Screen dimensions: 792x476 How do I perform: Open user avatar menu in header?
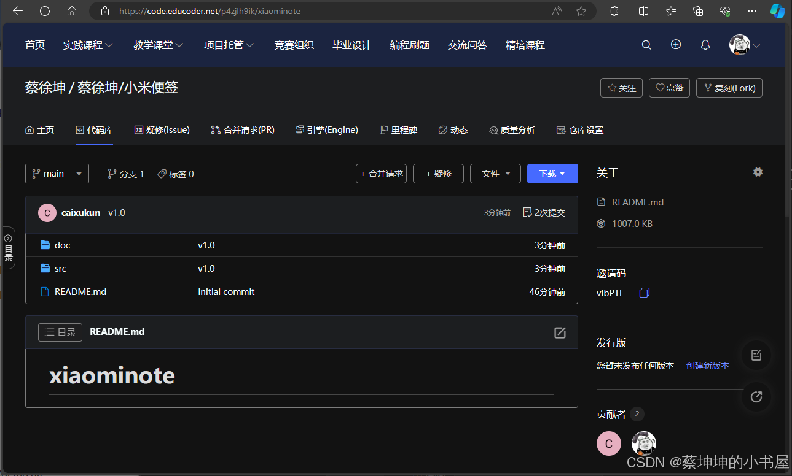(x=745, y=45)
